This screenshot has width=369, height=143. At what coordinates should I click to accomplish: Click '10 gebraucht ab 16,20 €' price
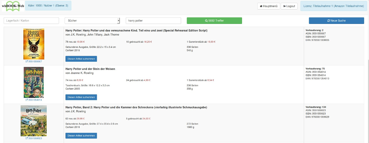click(139, 42)
